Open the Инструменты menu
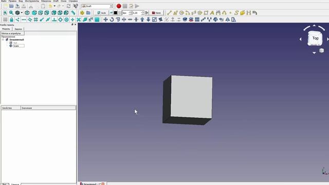The width and height of the screenshot is (329, 185). pyautogui.click(x=32, y=1)
